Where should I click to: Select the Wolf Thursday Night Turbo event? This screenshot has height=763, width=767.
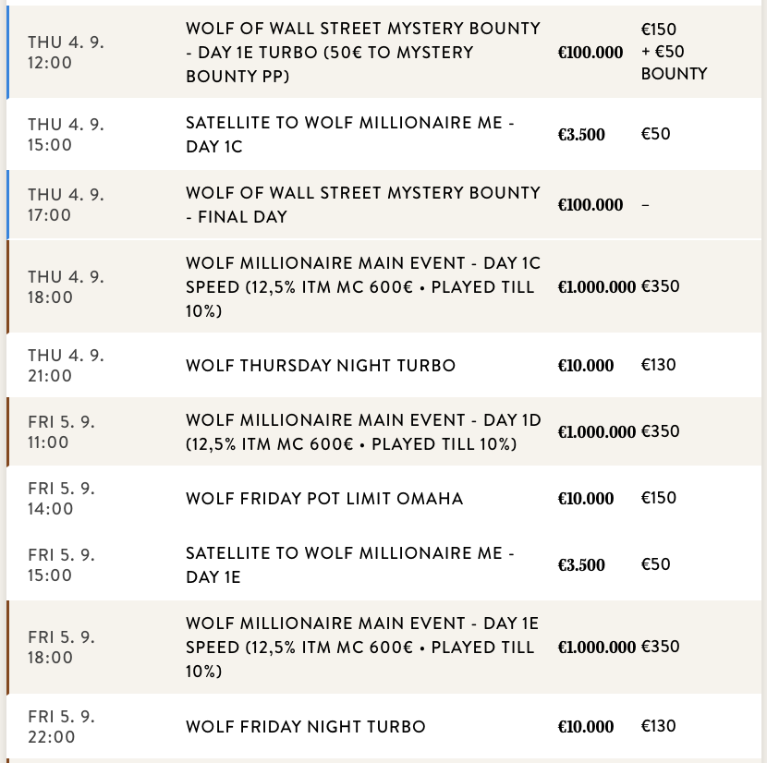coord(321,366)
